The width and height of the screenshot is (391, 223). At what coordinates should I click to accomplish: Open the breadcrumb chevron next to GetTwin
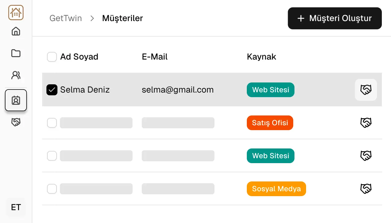[92, 18]
